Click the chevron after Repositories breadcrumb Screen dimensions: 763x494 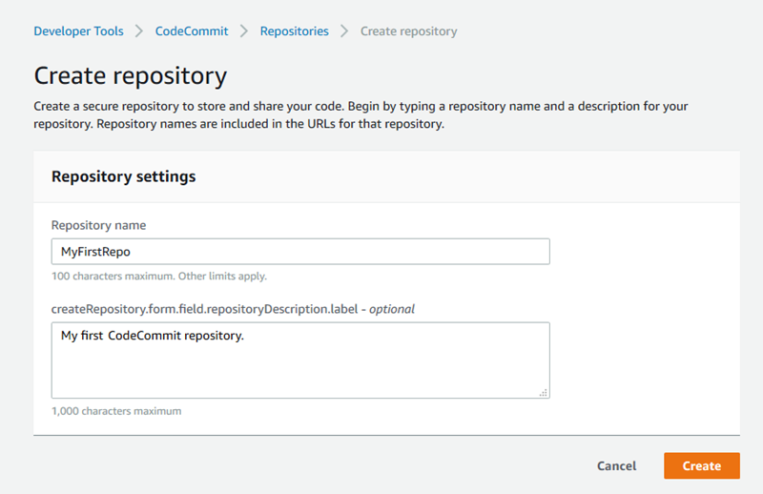[x=344, y=31]
